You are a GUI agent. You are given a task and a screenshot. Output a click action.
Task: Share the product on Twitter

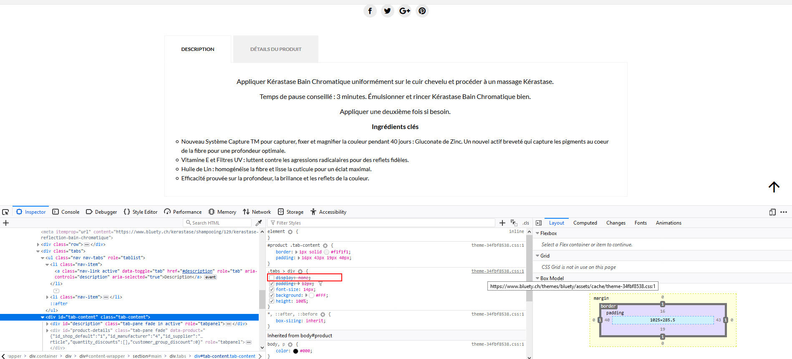click(x=388, y=11)
